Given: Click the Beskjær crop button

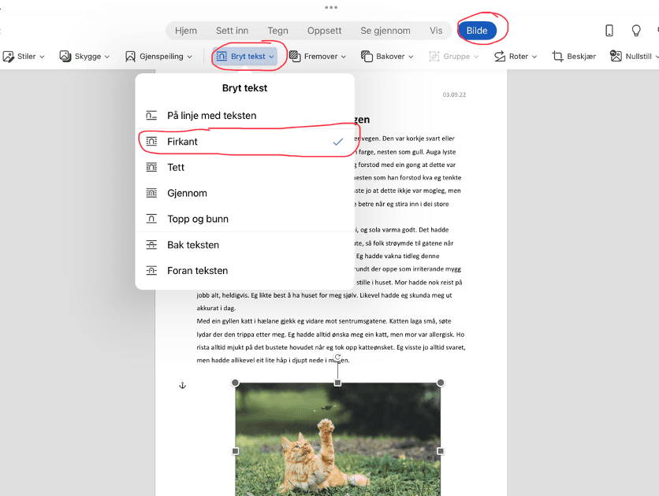Looking at the screenshot, I should point(574,56).
